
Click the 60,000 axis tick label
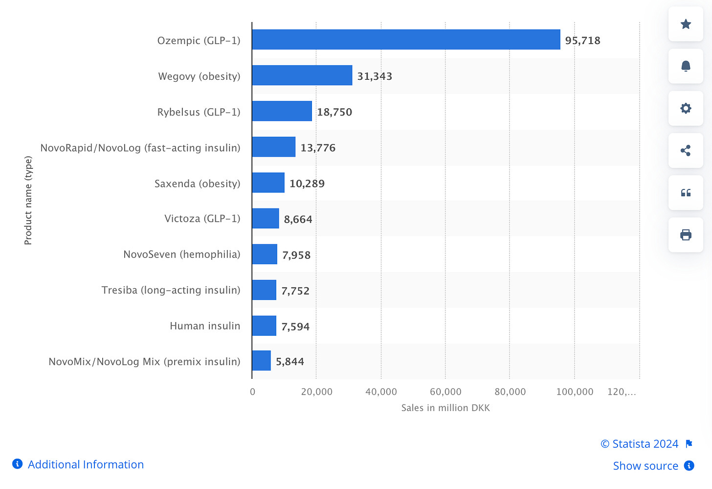point(445,392)
